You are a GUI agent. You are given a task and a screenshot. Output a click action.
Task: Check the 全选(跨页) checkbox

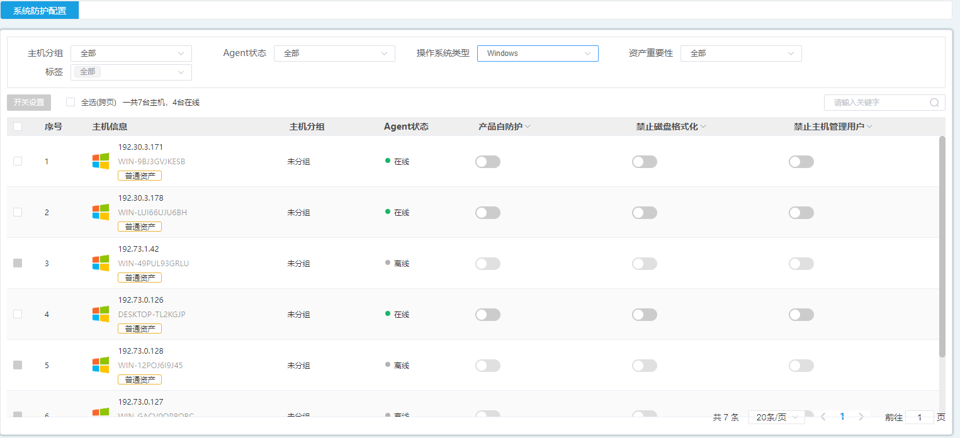[x=71, y=102]
